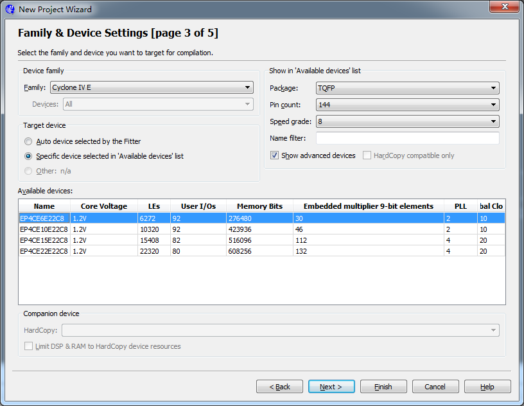Close the New Project Wizard window

[505, 6]
